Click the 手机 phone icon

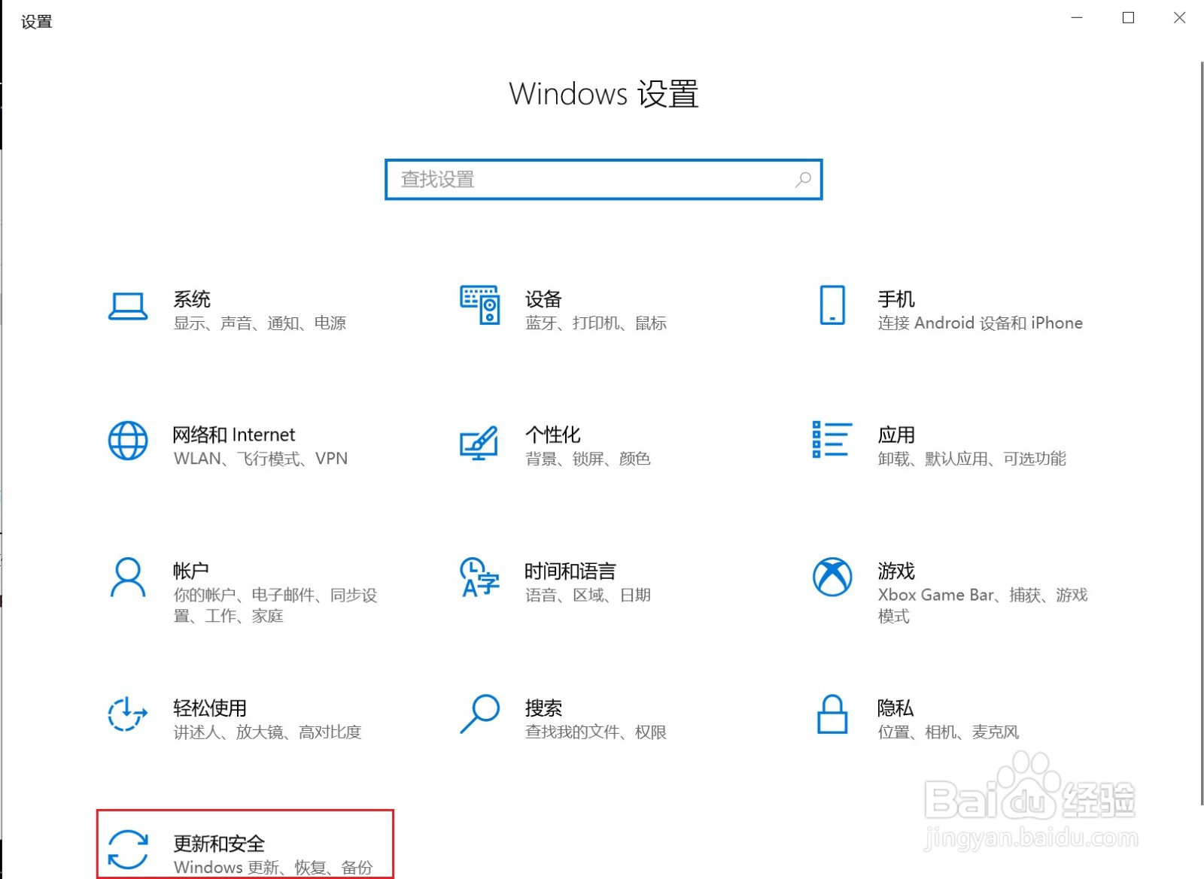click(832, 305)
